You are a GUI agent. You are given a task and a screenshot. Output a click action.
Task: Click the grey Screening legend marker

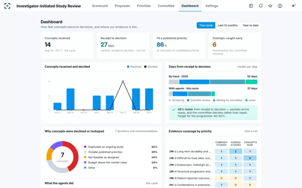(x=170, y=100)
